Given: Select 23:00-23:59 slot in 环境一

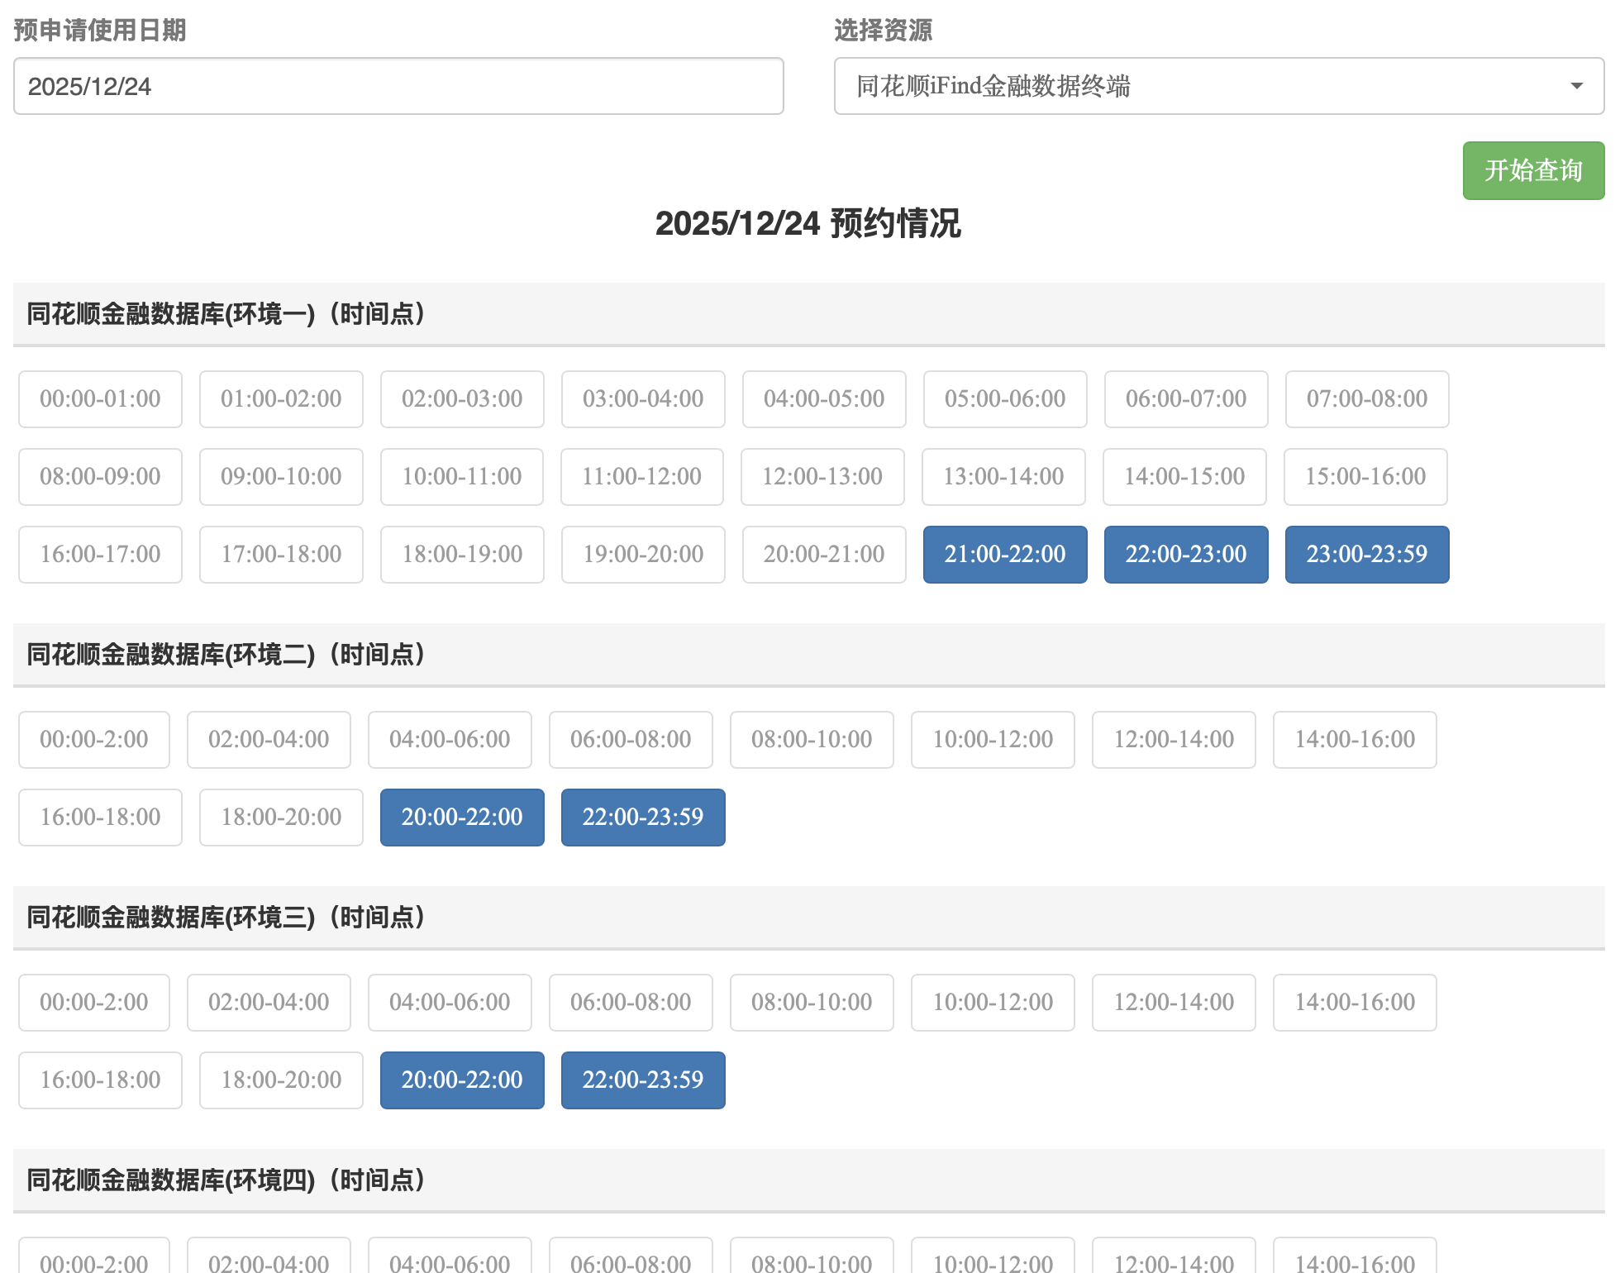Looking at the screenshot, I should tap(1366, 554).
